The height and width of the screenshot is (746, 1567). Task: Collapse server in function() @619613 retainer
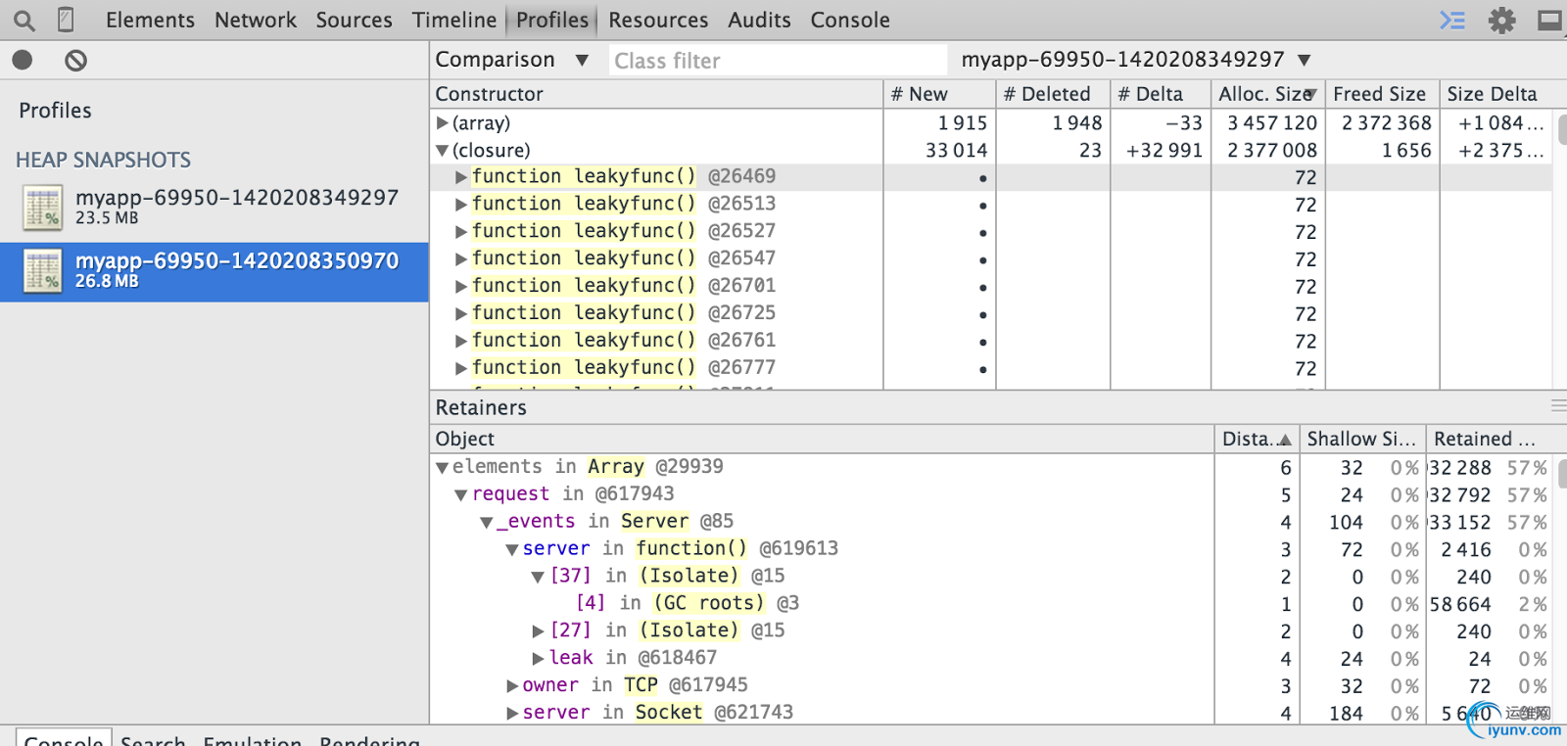[512, 550]
